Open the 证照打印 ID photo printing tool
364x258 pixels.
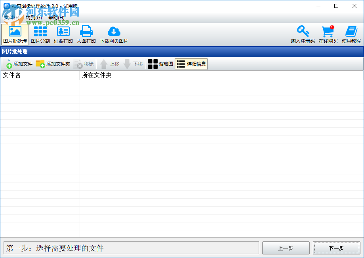coord(63,34)
